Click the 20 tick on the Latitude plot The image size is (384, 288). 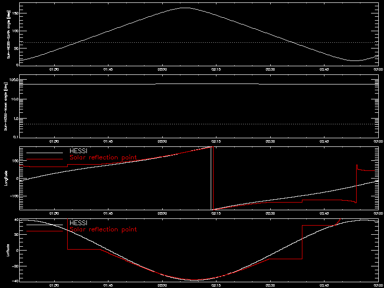[16, 235]
